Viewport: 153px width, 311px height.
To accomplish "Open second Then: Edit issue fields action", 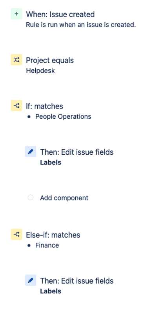I will (x=77, y=281).
